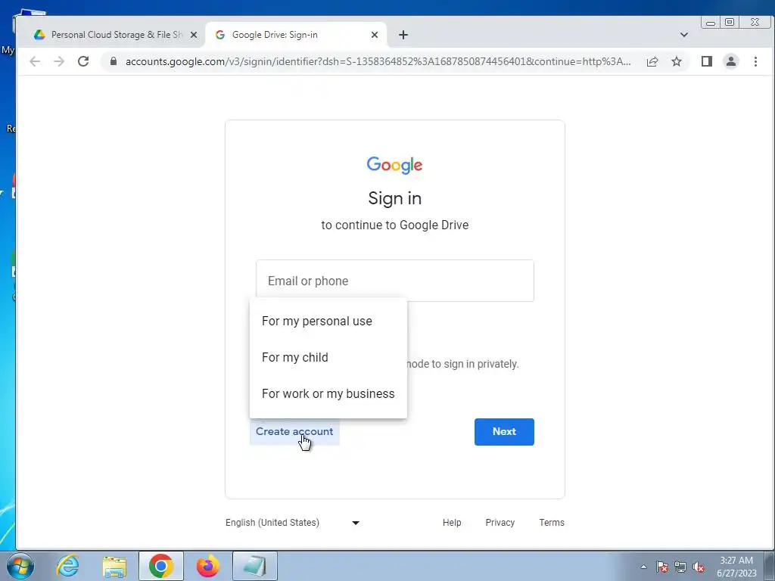Open the Chrome profile avatar icon
Image resolution: width=775 pixels, height=581 pixels.
pos(730,61)
